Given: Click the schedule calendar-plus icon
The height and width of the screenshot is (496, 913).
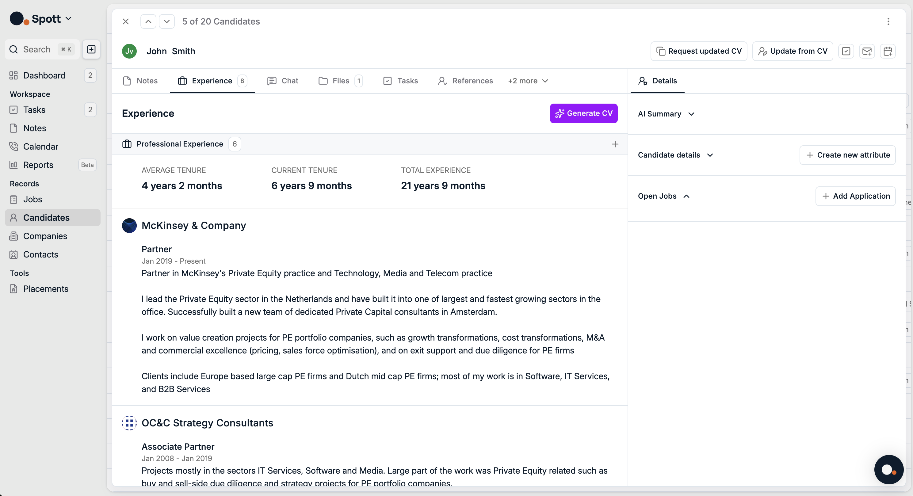Looking at the screenshot, I should pyautogui.click(x=888, y=51).
